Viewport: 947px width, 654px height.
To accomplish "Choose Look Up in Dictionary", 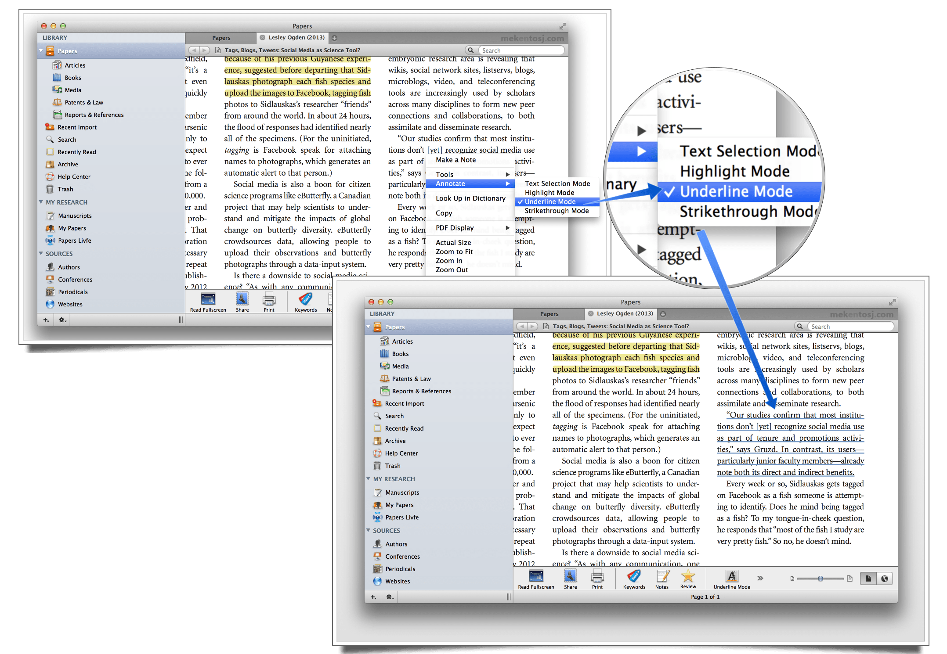I will coord(470,198).
